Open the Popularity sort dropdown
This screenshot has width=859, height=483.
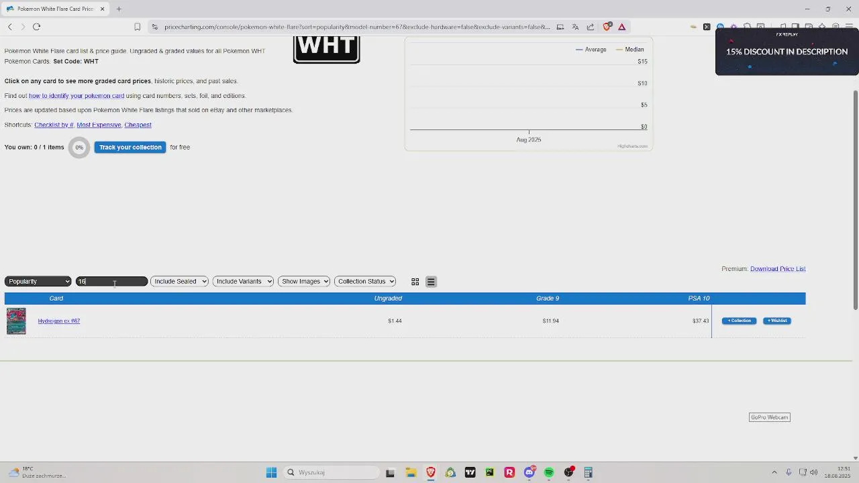[38, 282]
